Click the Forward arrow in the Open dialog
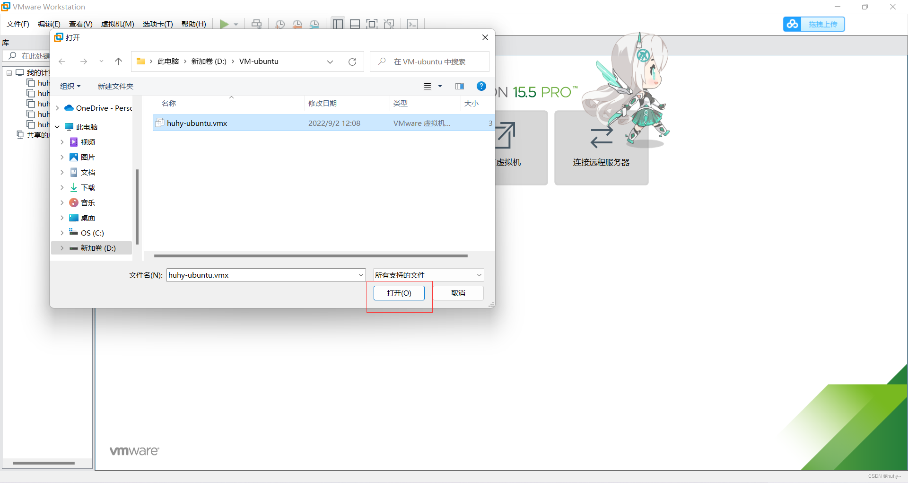The width and height of the screenshot is (908, 483). pyautogui.click(x=84, y=61)
